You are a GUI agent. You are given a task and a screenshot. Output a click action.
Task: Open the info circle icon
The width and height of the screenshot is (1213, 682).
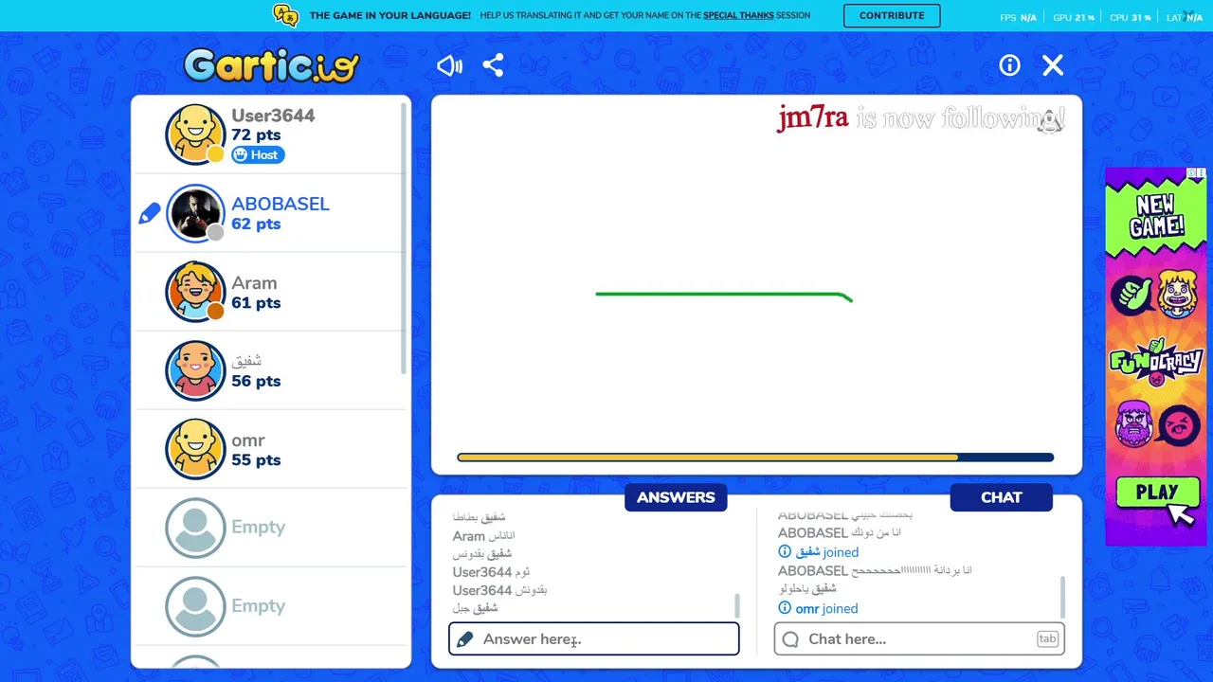(x=1009, y=65)
